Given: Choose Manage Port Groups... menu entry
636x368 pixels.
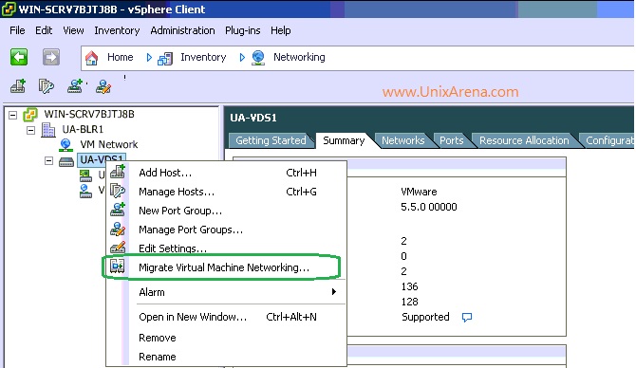Looking at the screenshot, I should click(x=226, y=230).
